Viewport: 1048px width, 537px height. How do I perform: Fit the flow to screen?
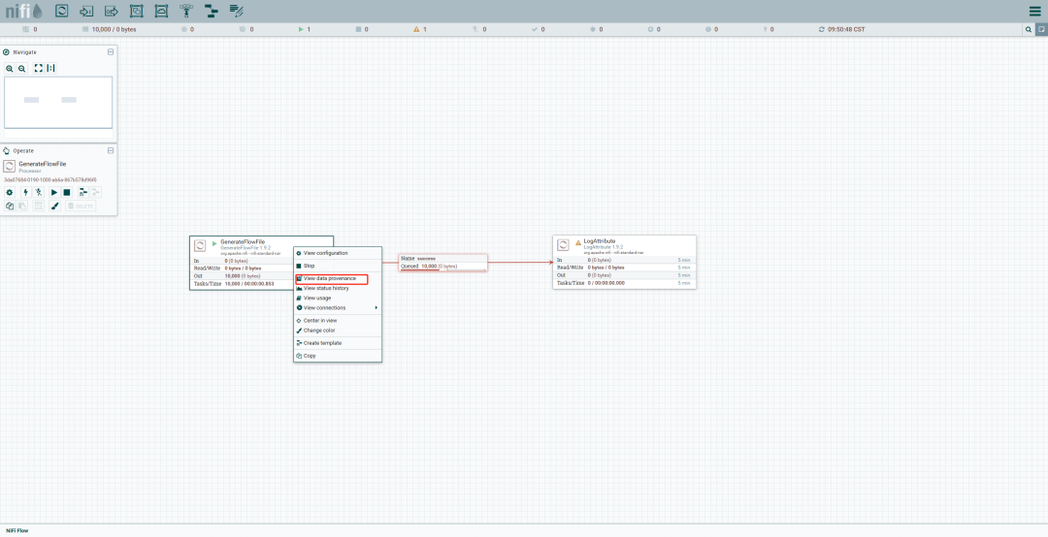[x=38, y=68]
